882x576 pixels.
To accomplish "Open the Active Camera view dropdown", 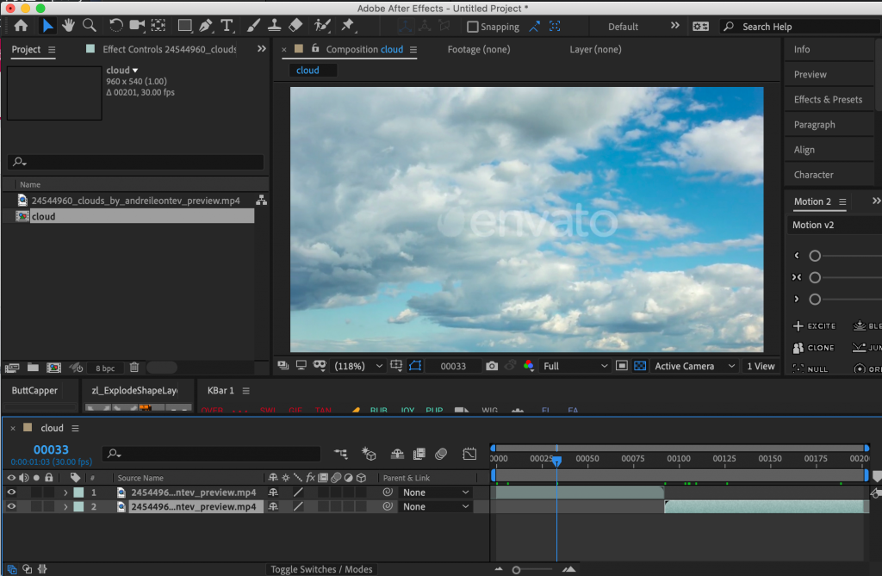I will pyautogui.click(x=694, y=366).
